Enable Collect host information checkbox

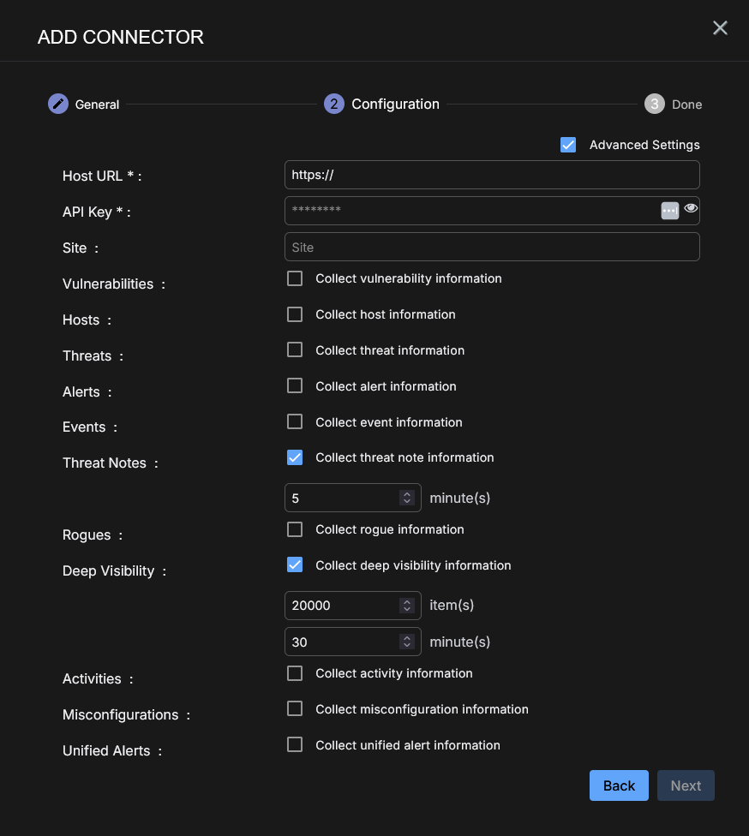(x=295, y=314)
